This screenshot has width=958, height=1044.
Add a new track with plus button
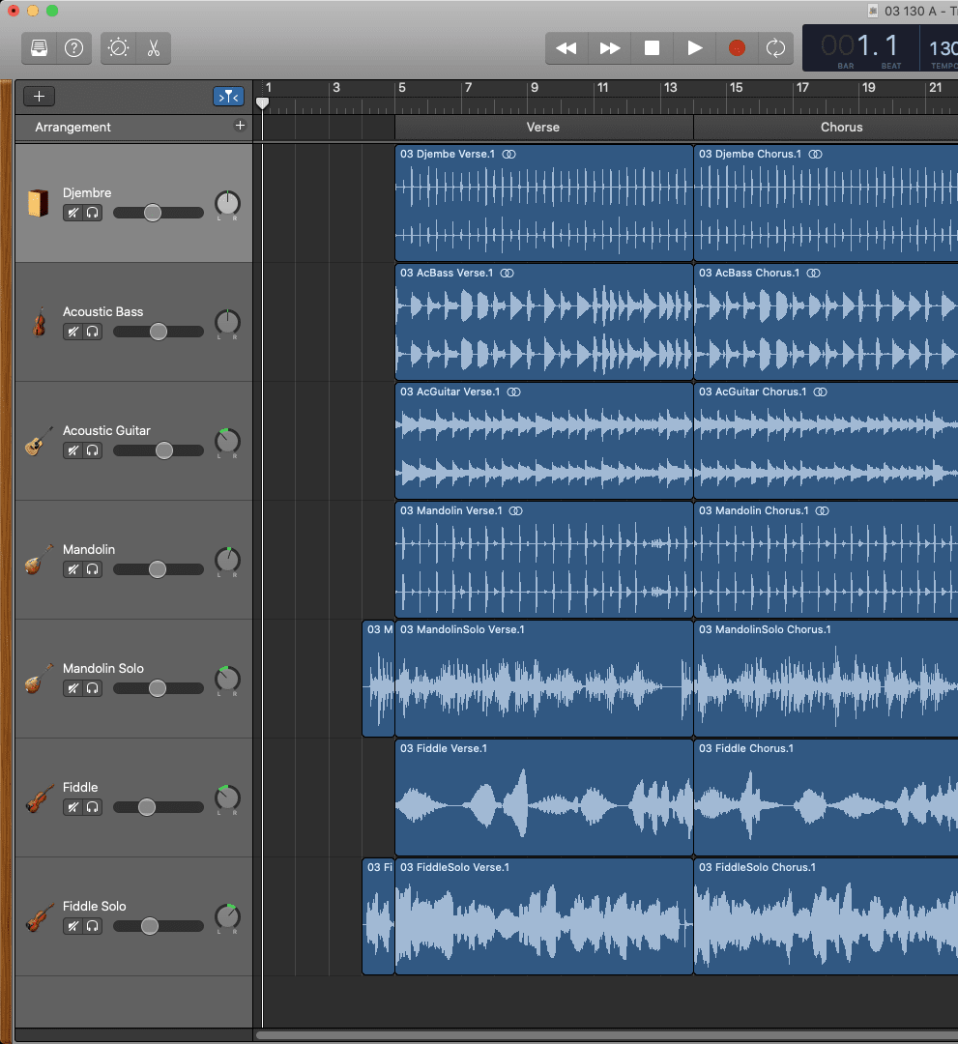point(39,96)
